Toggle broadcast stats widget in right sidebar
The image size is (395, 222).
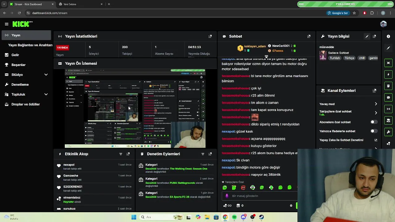(x=388, y=109)
